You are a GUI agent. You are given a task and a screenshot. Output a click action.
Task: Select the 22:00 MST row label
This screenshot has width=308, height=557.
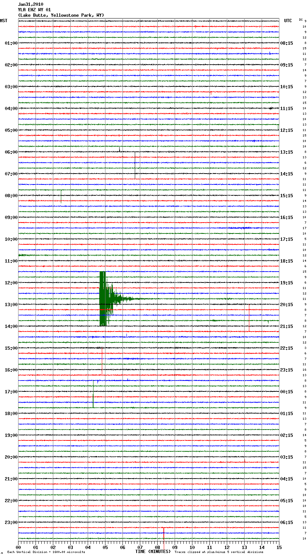[x=11, y=501]
